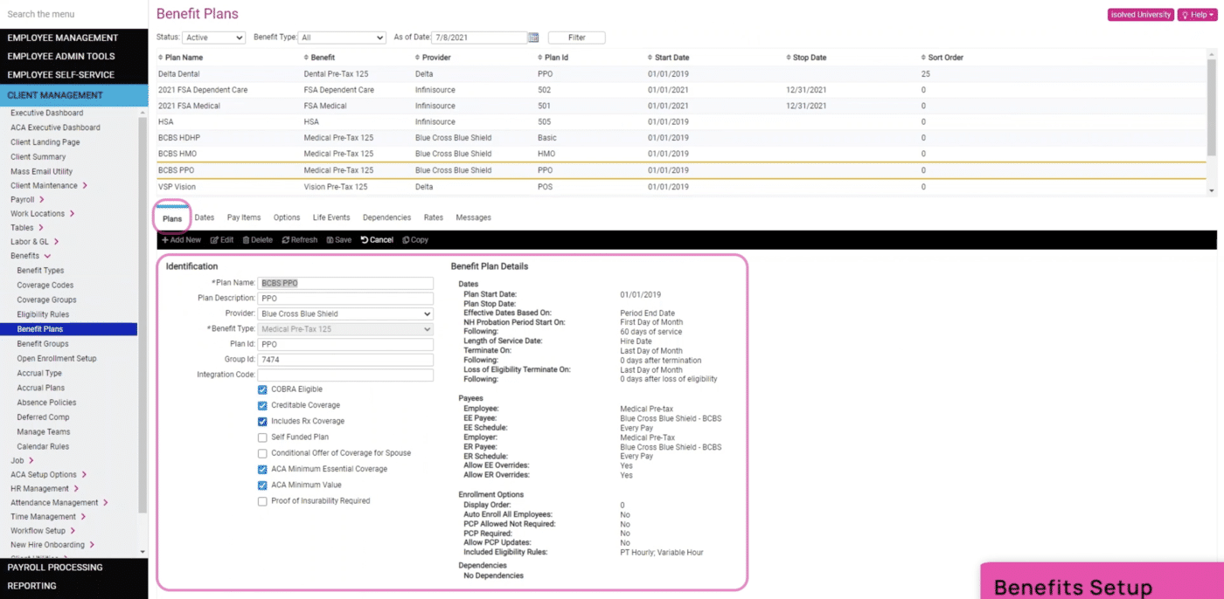The height and width of the screenshot is (599, 1224).
Task: Check Proof of Insurability Required
Action: 262,500
